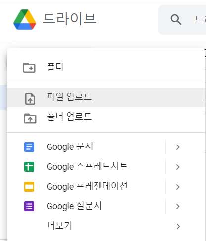Screen dimensions: 206x241
Task: Expand the Google 스프레드시트 submenu arrow
Action: click(178, 167)
